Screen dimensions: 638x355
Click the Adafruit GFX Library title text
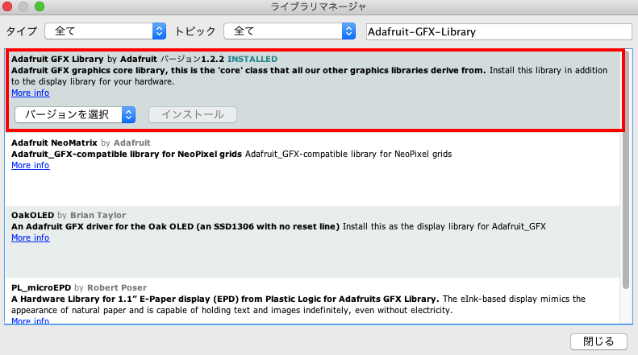click(x=57, y=60)
